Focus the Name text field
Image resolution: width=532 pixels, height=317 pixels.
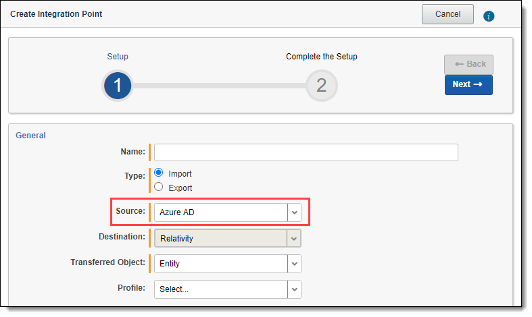click(x=306, y=152)
